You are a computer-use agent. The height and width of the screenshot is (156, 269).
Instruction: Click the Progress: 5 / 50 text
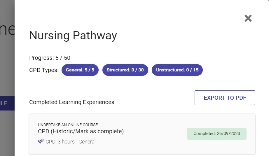[x=50, y=58]
